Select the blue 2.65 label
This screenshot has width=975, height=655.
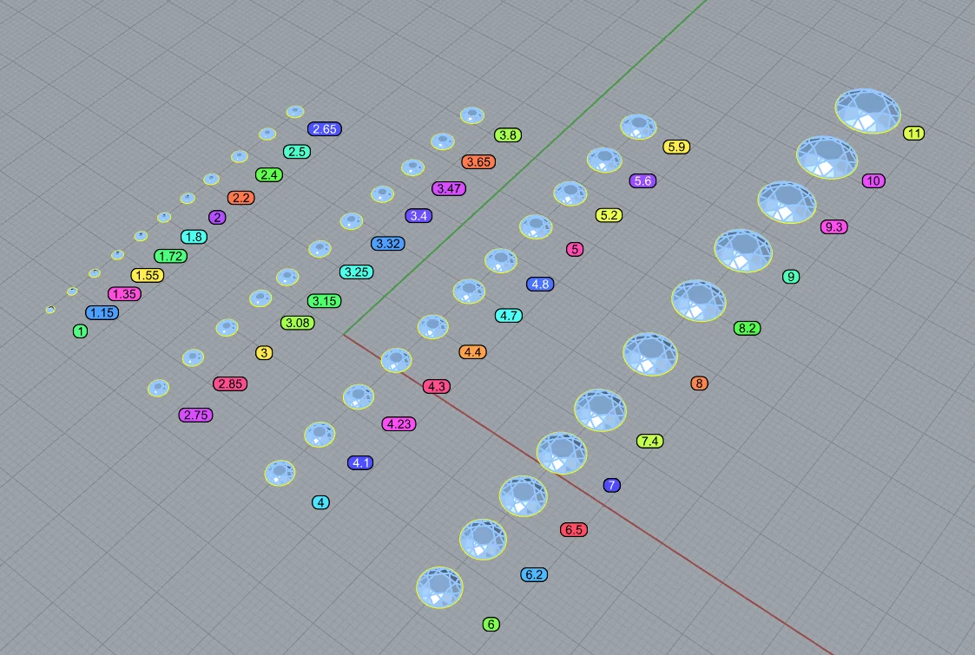[x=325, y=128]
